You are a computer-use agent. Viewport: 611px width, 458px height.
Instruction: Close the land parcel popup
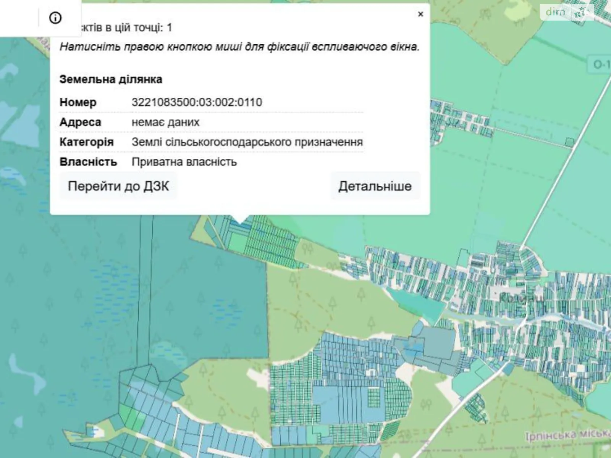click(420, 14)
